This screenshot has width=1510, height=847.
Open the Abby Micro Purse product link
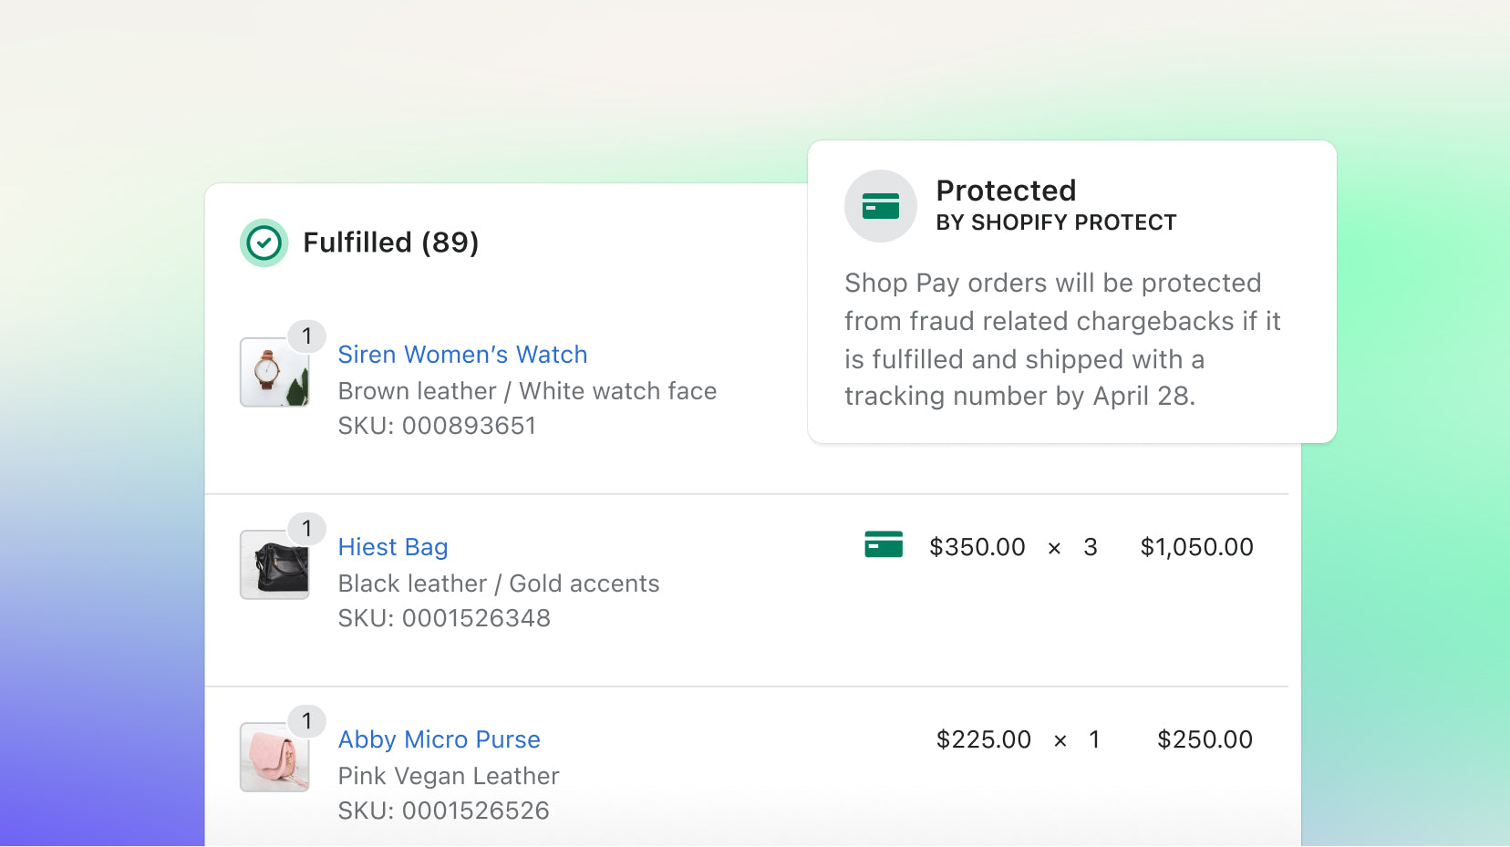click(x=439, y=739)
